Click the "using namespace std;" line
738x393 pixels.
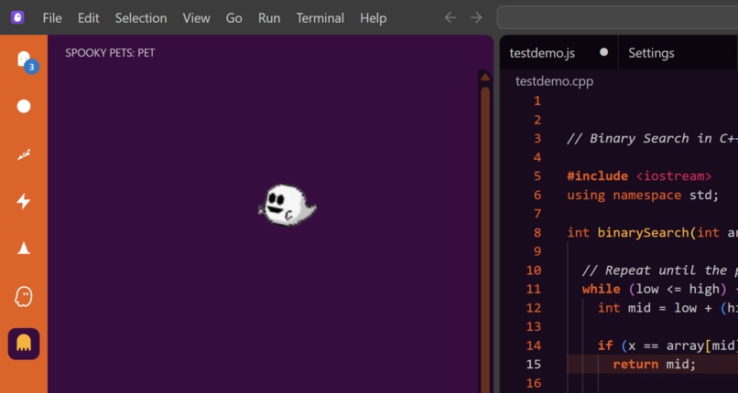tap(643, 195)
